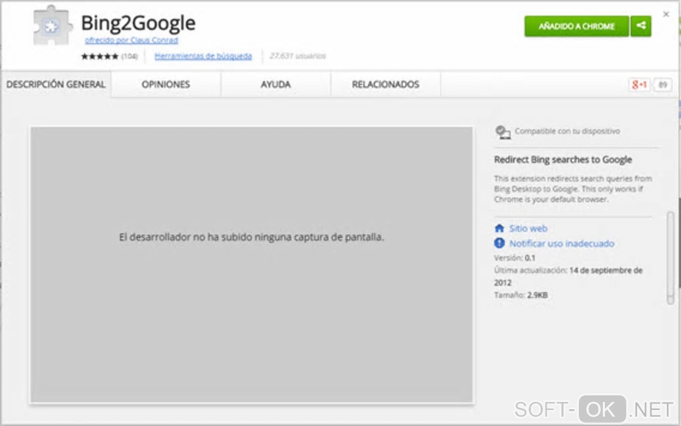Viewport: 681px width, 426px height.
Task: Open the Descripción General tab
Action: (55, 84)
